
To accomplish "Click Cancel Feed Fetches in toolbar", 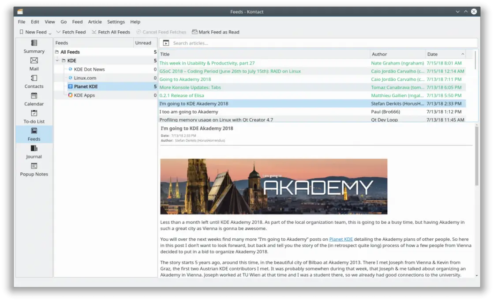I will point(161,32).
